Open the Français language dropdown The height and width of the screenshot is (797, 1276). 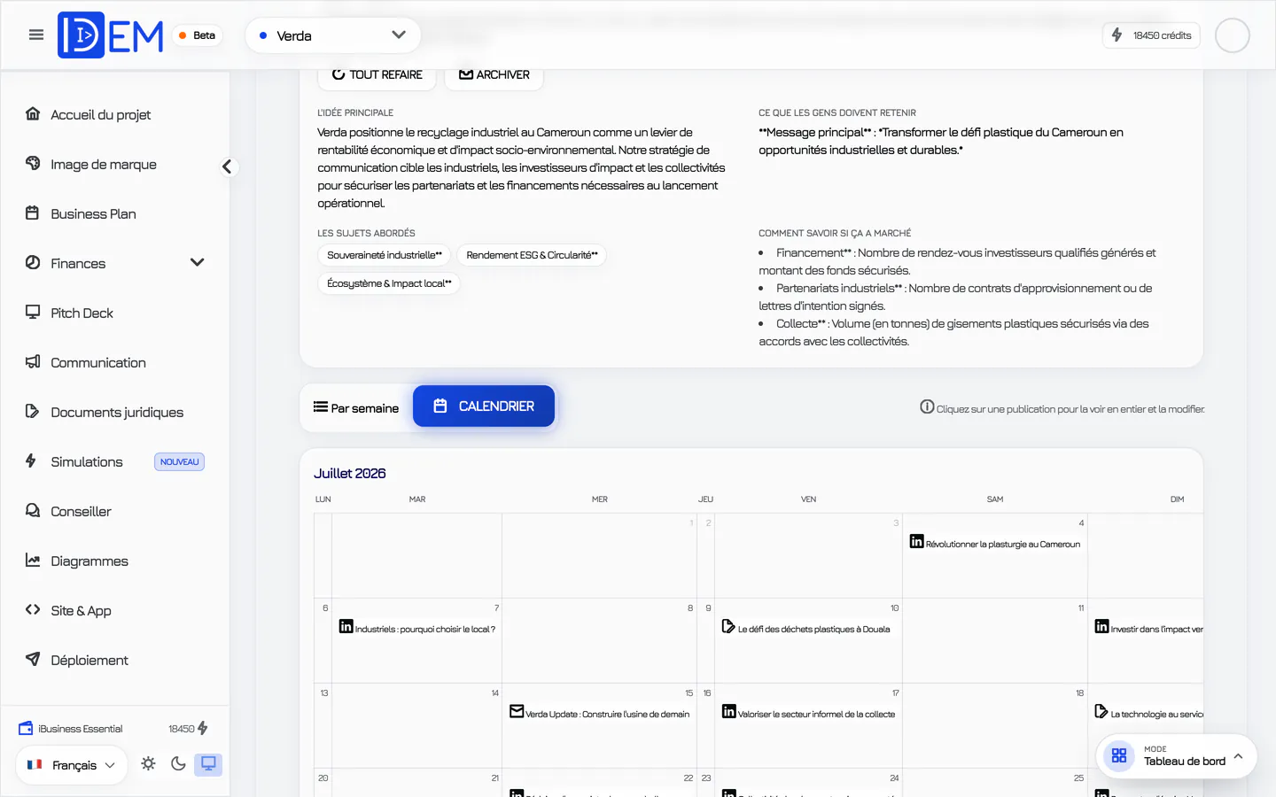(72, 765)
